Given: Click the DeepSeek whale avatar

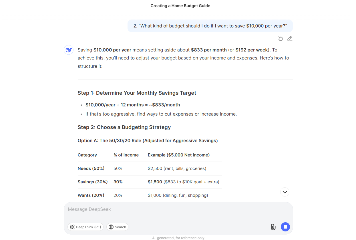Looking at the screenshot, I should click(68, 49).
